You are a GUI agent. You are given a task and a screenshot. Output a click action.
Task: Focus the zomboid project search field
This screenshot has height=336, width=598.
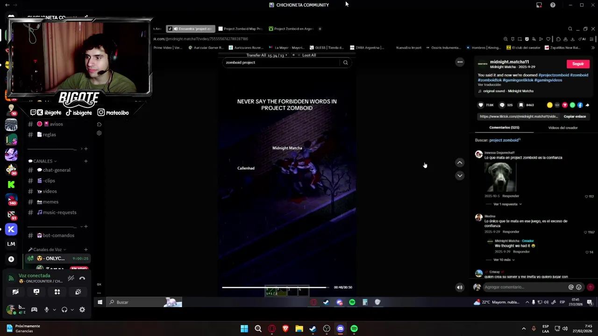281,63
